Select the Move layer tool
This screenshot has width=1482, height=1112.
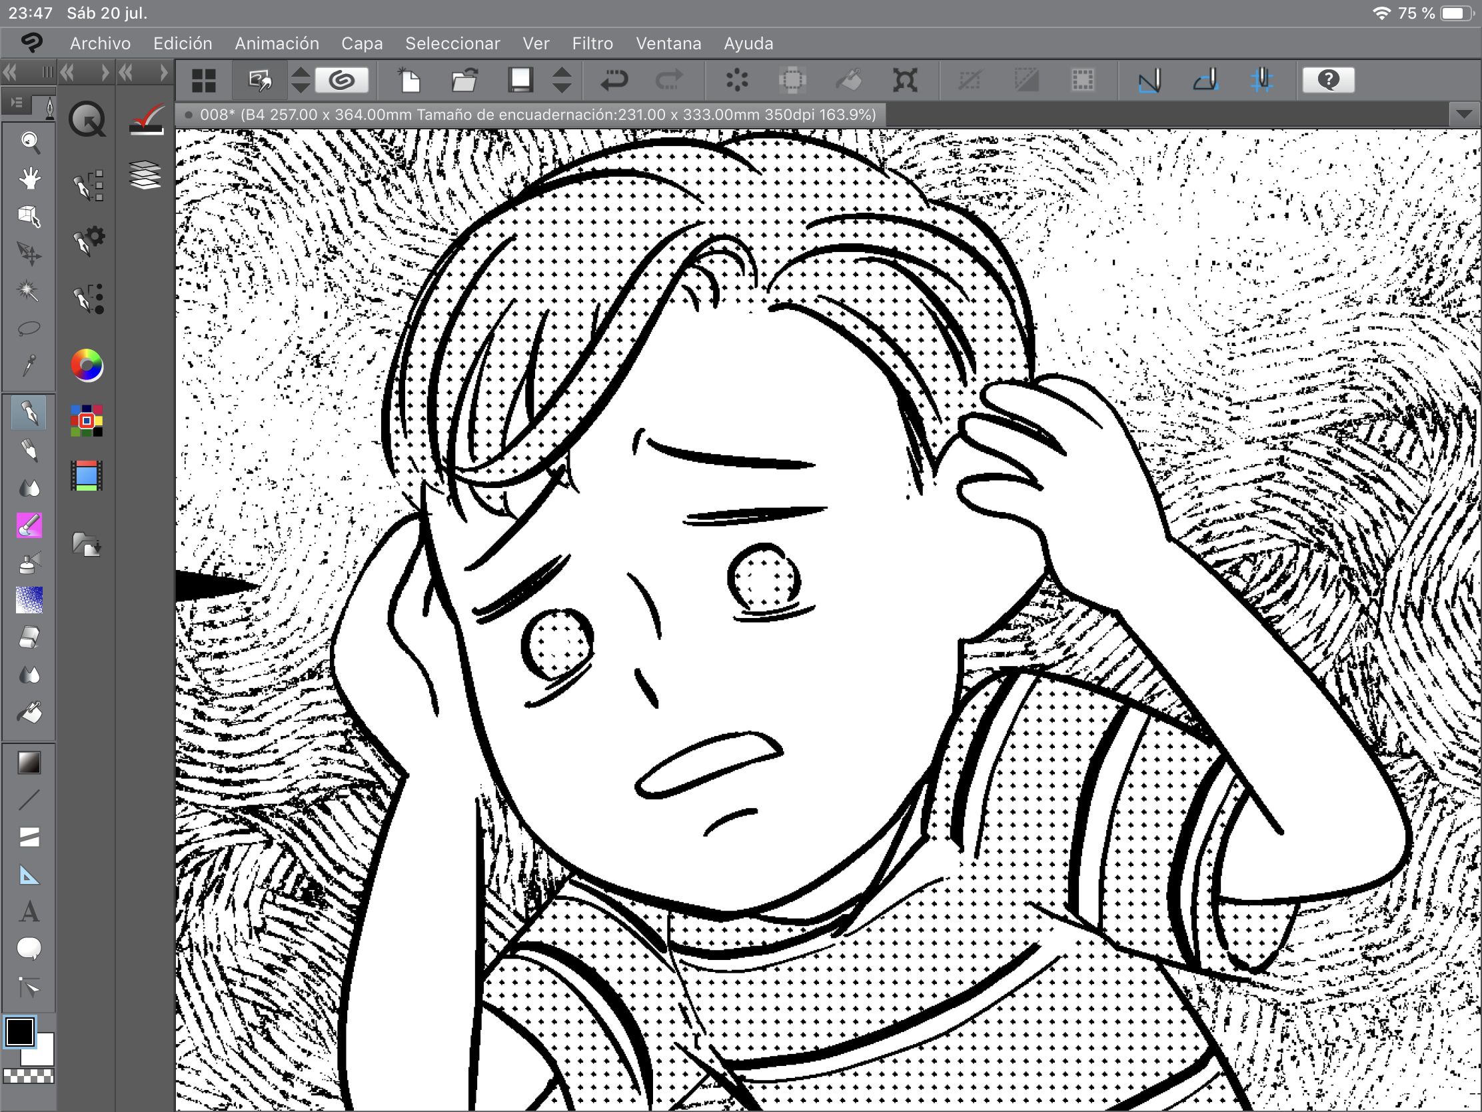(x=29, y=253)
